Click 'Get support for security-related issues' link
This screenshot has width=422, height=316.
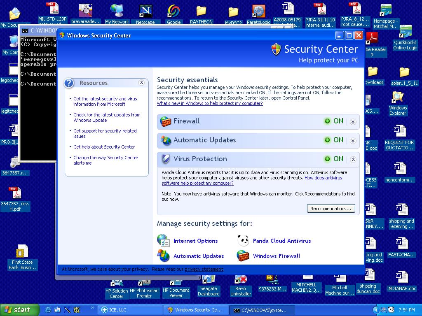(x=105, y=134)
